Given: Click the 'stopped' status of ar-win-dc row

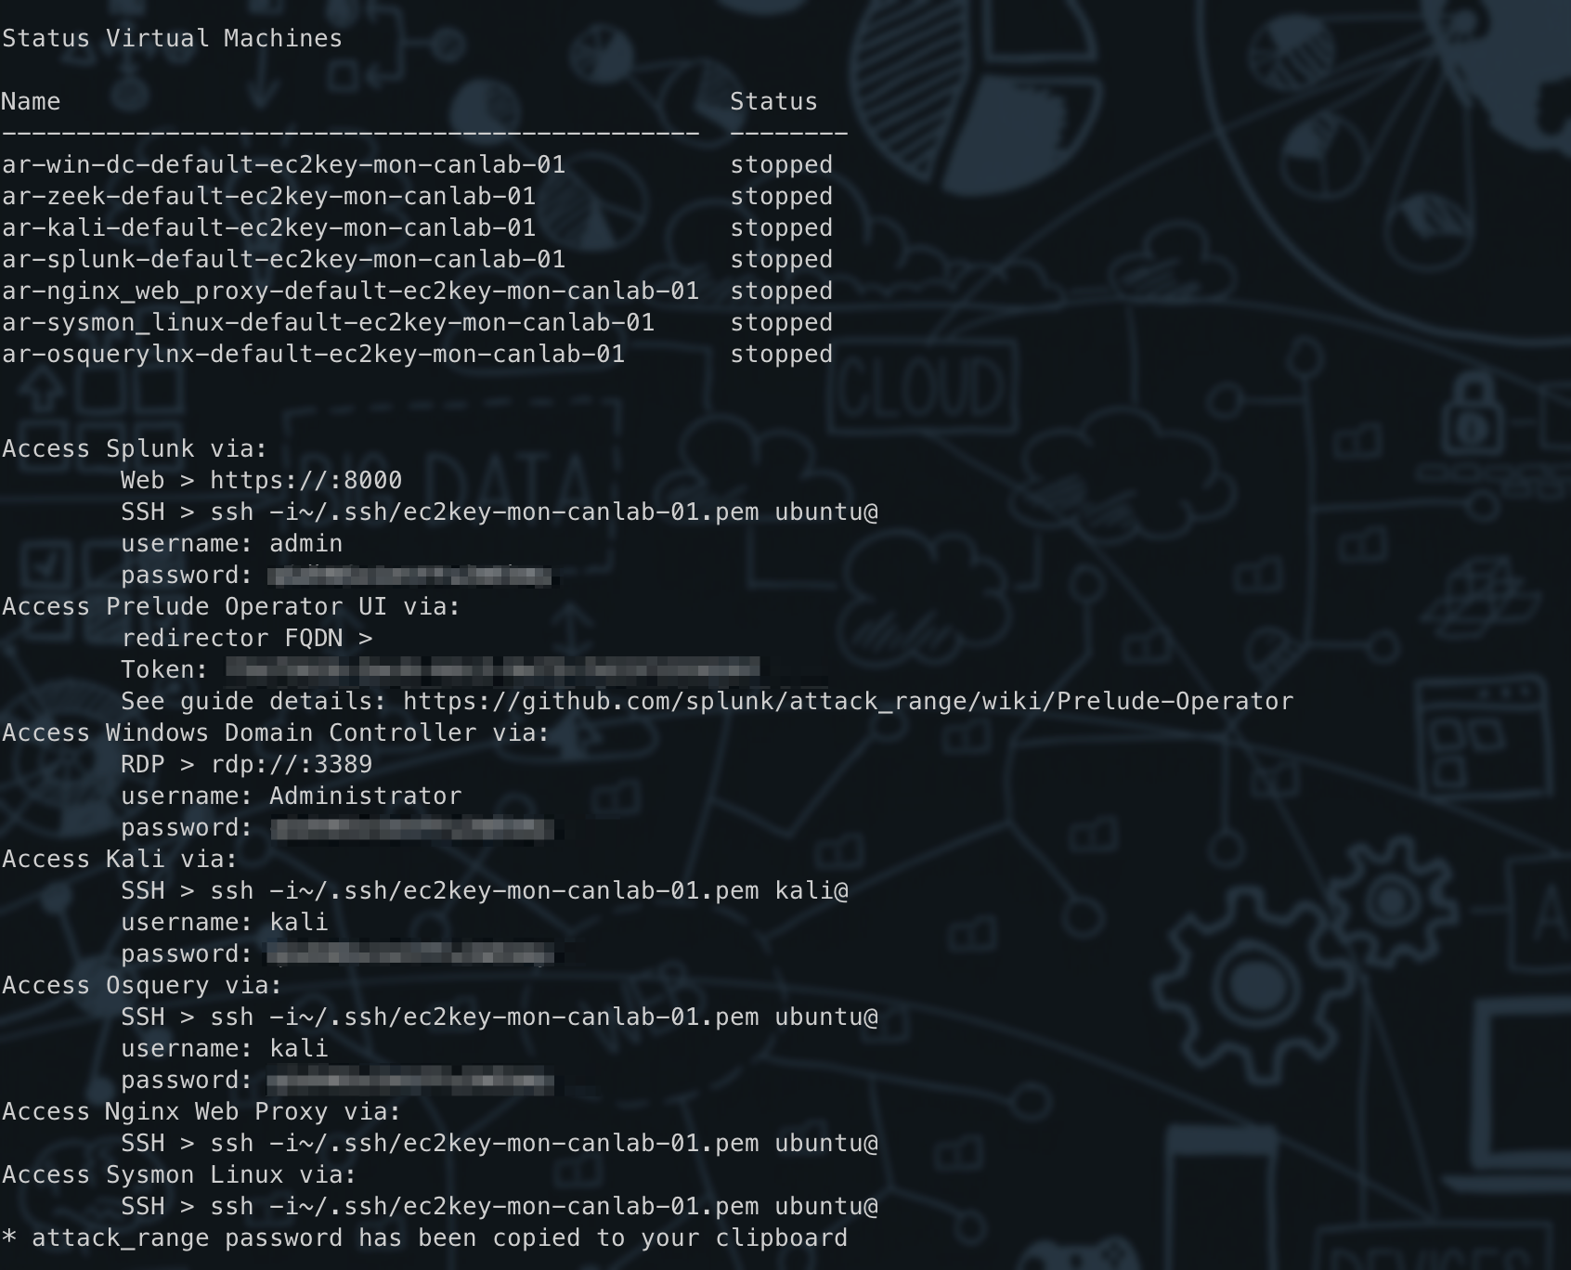Looking at the screenshot, I should tap(781, 164).
